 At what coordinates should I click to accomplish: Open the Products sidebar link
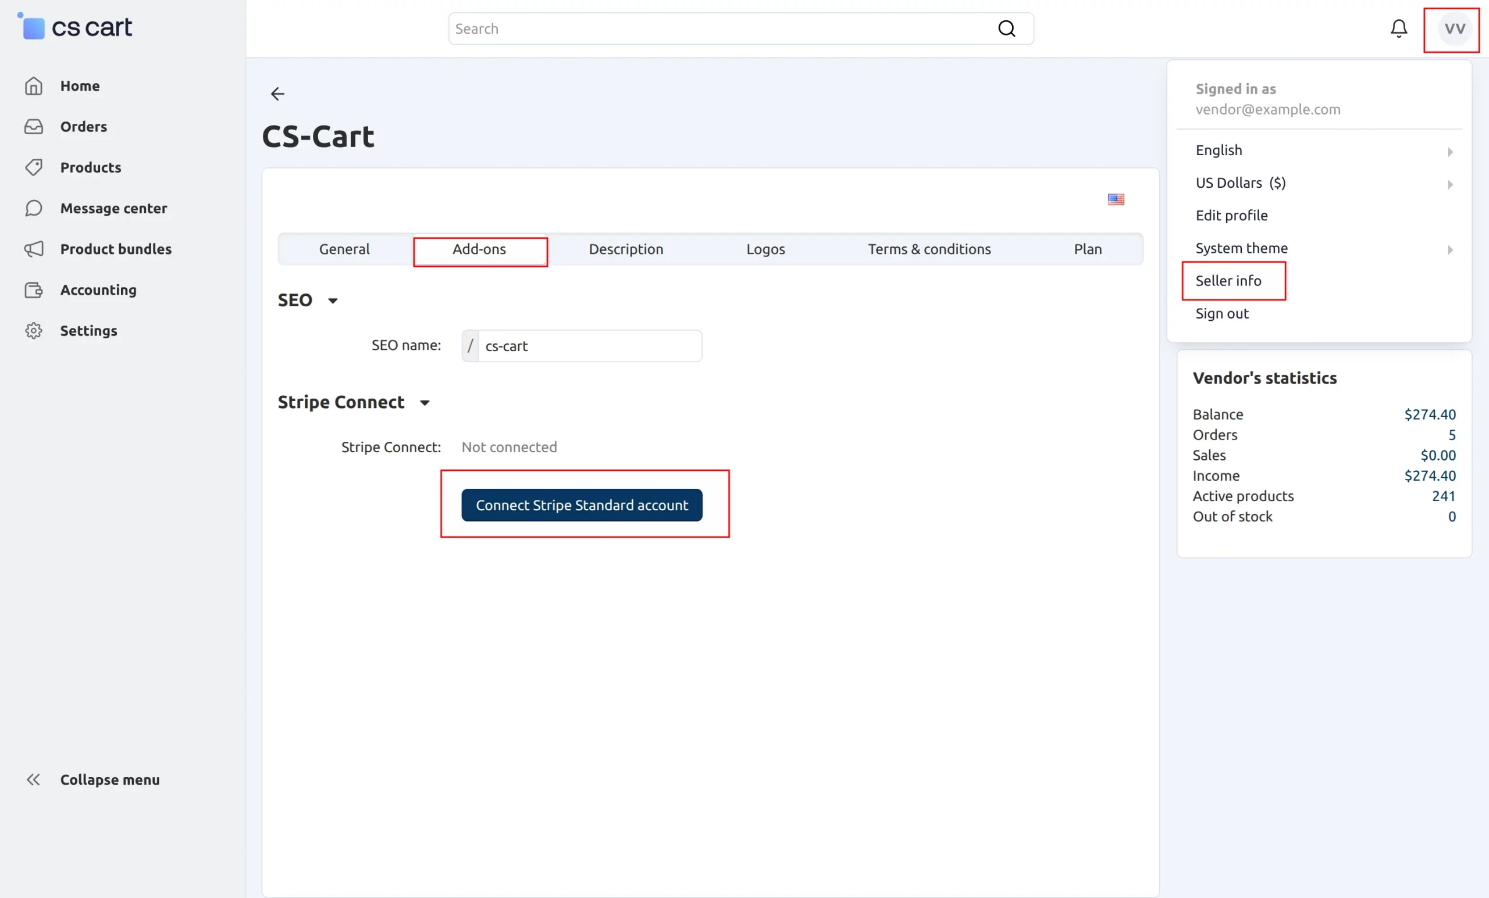pyautogui.click(x=91, y=167)
